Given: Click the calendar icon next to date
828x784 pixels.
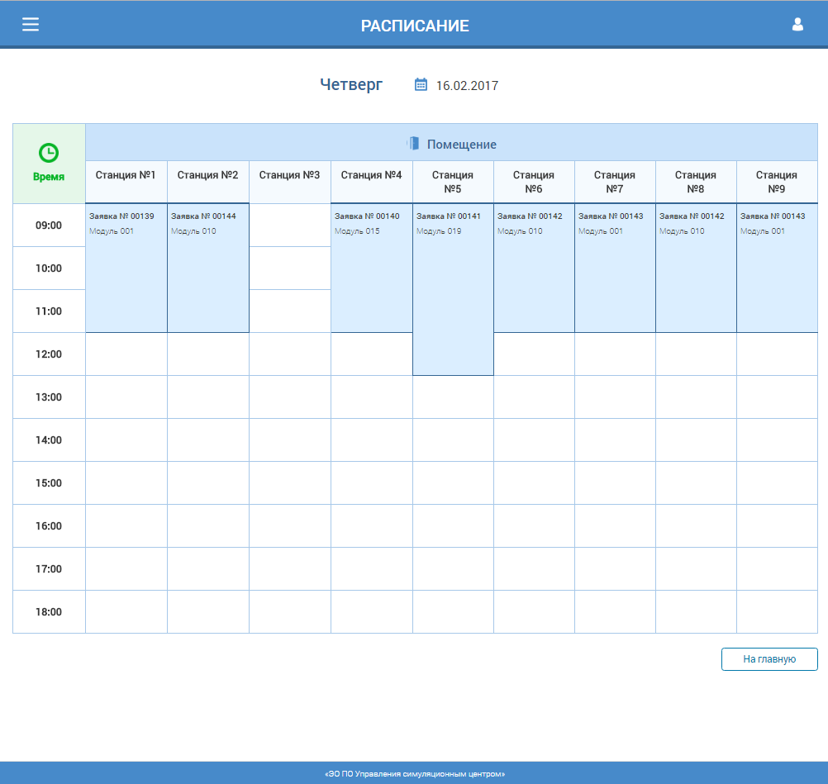Looking at the screenshot, I should pyautogui.click(x=421, y=84).
